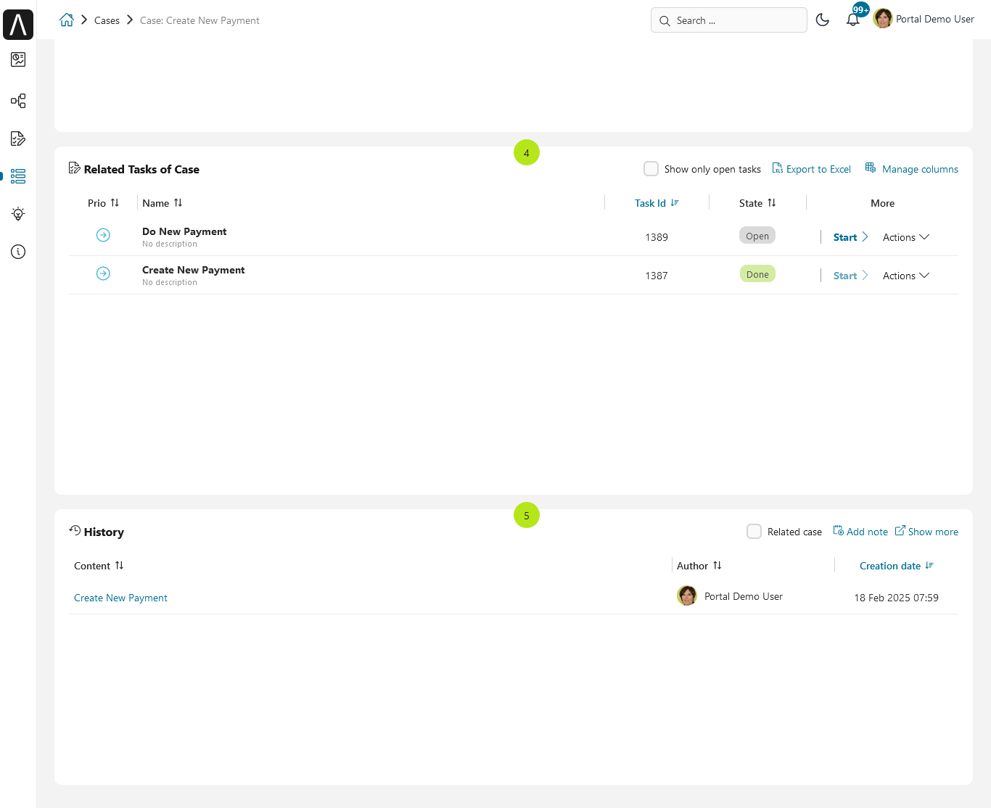Image resolution: width=991 pixels, height=808 pixels.
Task: Open Dashboard icon in sidebar
Action: coord(18,59)
